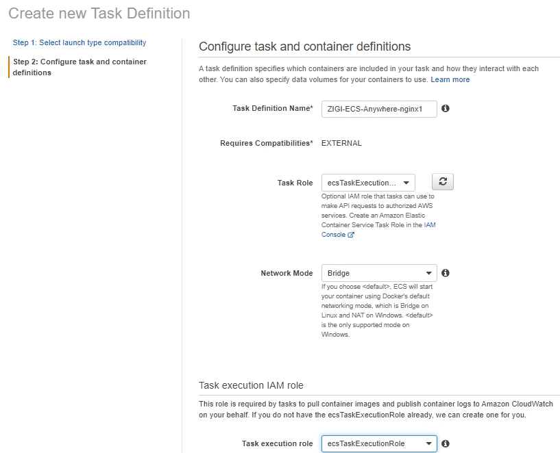The image size is (560, 453).
Task: Click the Network Mode field label
Action: click(x=287, y=273)
